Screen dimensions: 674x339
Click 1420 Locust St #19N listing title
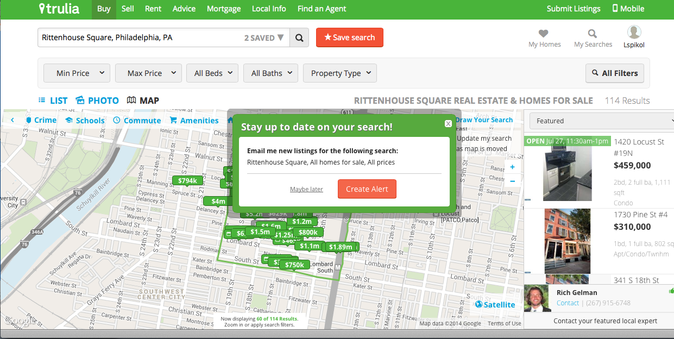[639, 147]
